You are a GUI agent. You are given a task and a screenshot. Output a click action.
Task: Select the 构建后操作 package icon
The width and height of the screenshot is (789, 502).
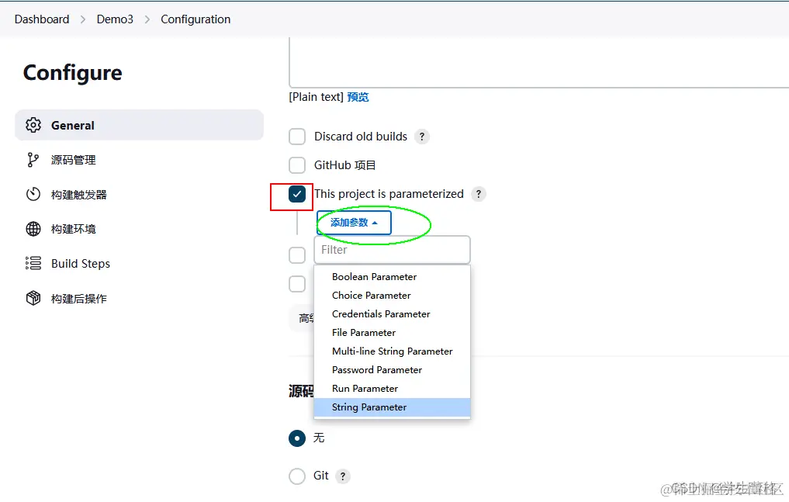pos(33,298)
